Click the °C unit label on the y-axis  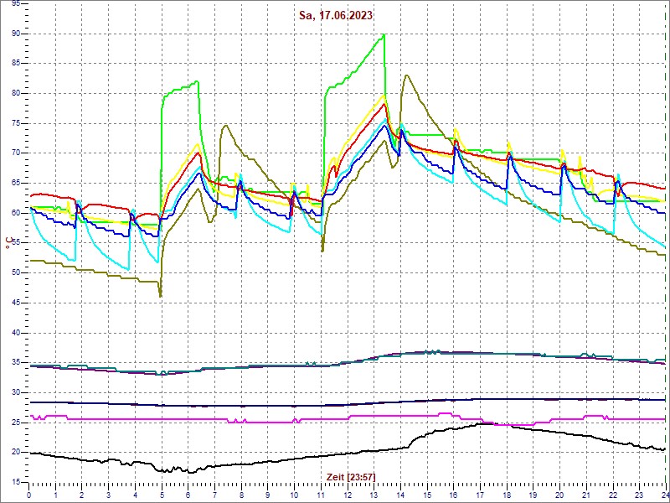[9, 244]
